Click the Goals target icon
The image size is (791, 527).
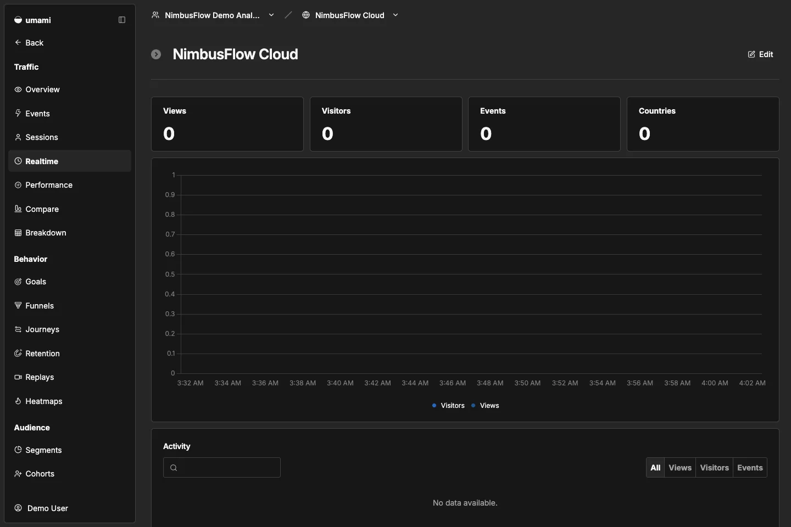[18, 282]
